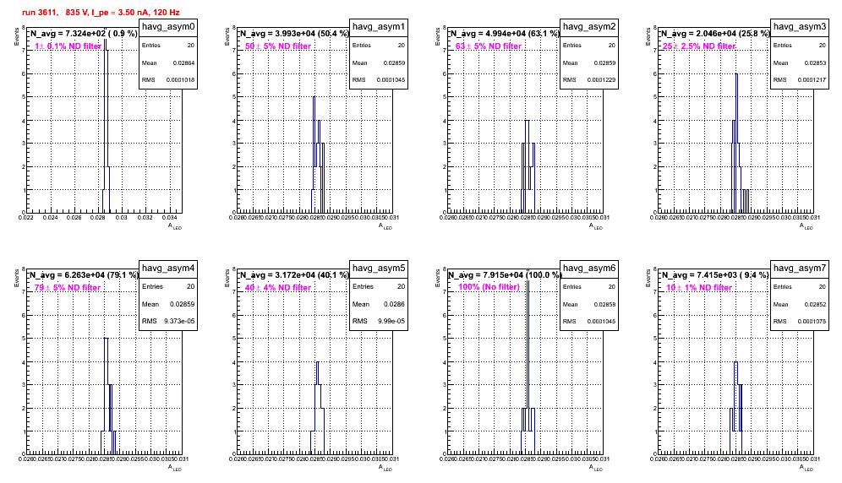This screenshot has width=842, height=483.
Task: Click the A_LED x-axis title under havg_asym0 plot
Action: coord(174,226)
